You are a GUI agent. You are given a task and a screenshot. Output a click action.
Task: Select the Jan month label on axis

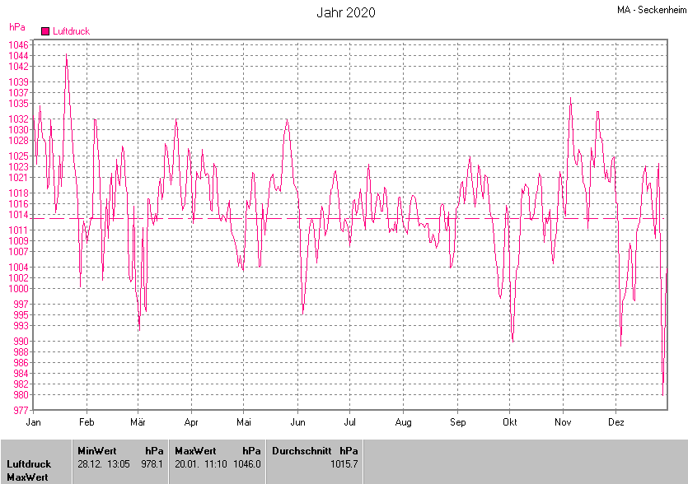tap(34, 422)
